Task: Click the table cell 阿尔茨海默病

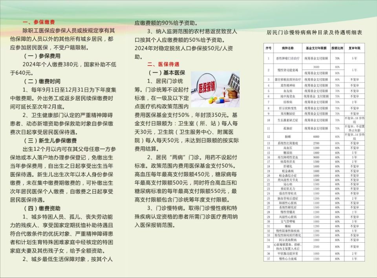Action: (288, 240)
